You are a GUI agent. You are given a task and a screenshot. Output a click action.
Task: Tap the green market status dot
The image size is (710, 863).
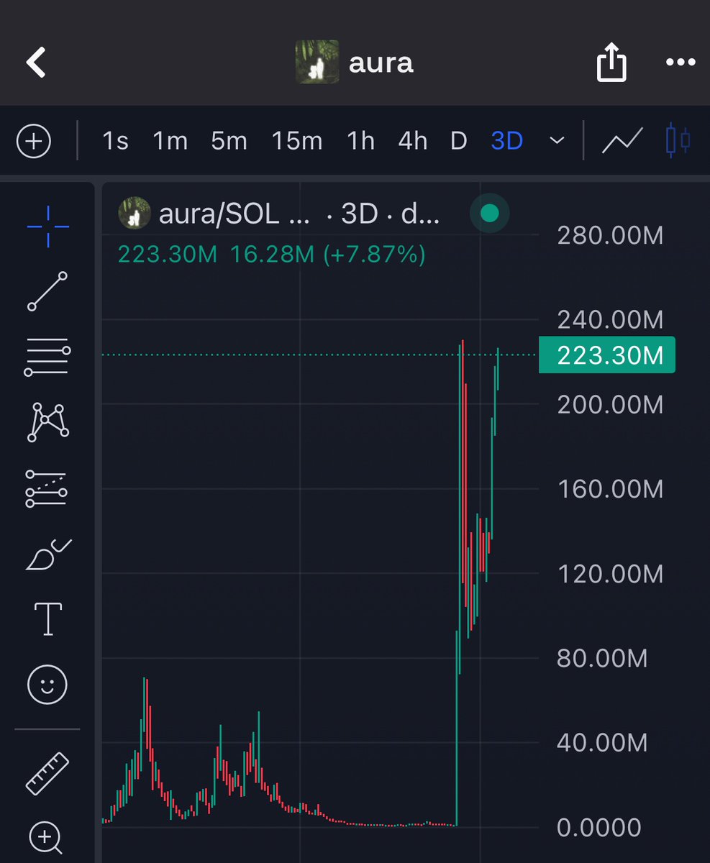(x=489, y=213)
